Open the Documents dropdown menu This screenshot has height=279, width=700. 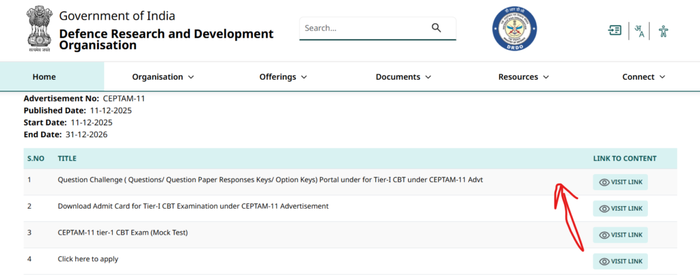[403, 76]
